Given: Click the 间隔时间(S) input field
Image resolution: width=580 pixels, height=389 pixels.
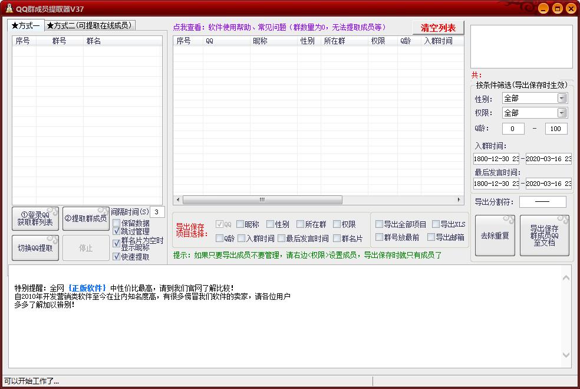Looking at the screenshot, I should (157, 212).
